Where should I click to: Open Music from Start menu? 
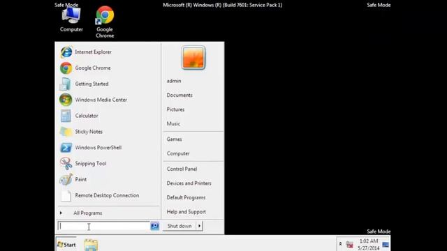[173, 124]
